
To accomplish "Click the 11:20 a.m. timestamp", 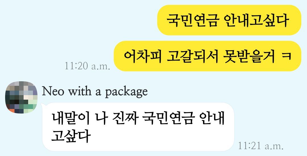I will 87,66.
